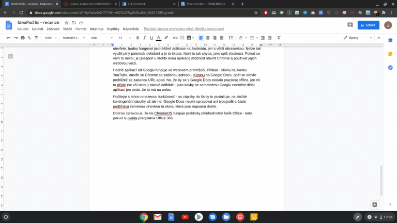
Task: Click the blue Sdílet button
Action: (368, 24)
